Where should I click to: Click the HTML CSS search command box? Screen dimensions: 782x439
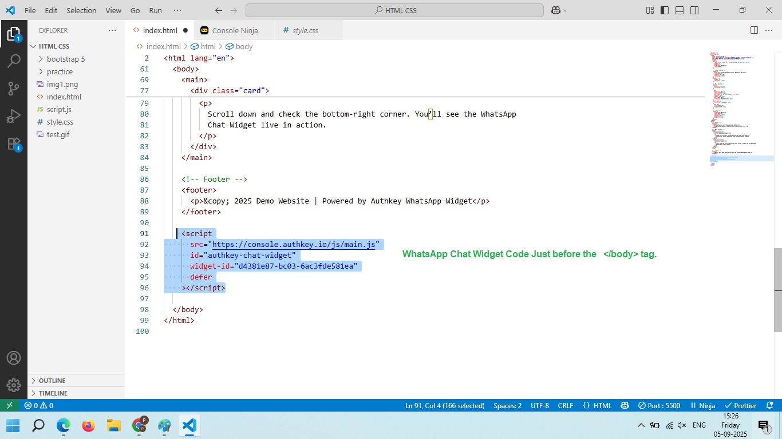point(394,10)
